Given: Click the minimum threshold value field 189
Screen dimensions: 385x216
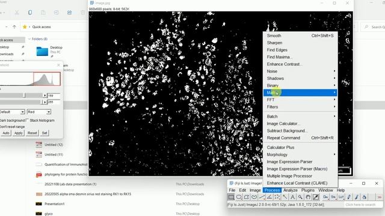Looking at the screenshot, I should (54, 95).
